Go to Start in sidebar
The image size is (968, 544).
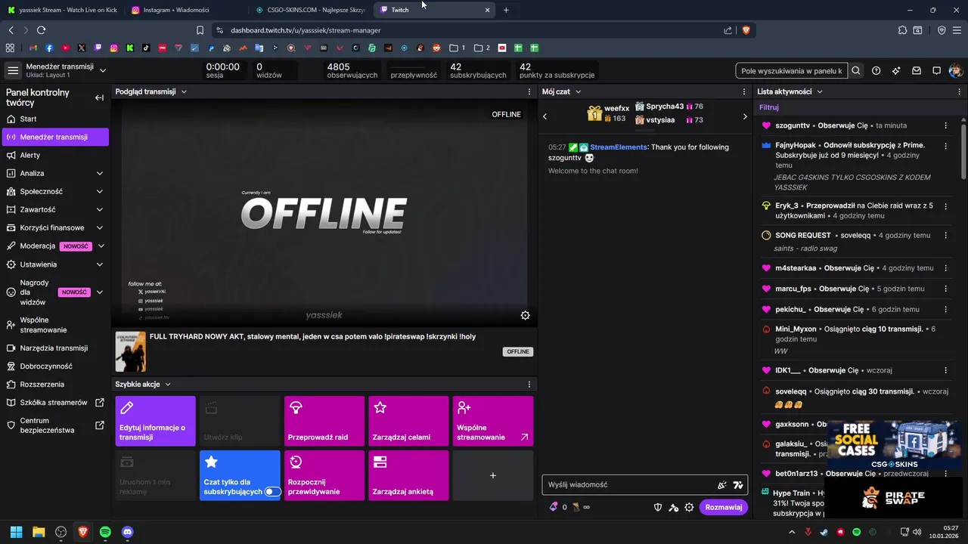[54, 119]
